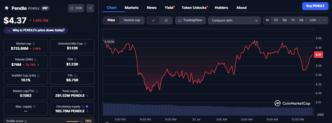Select 1M time range
The height and width of the screenshot is (123, 332).
tap(284, 20)
